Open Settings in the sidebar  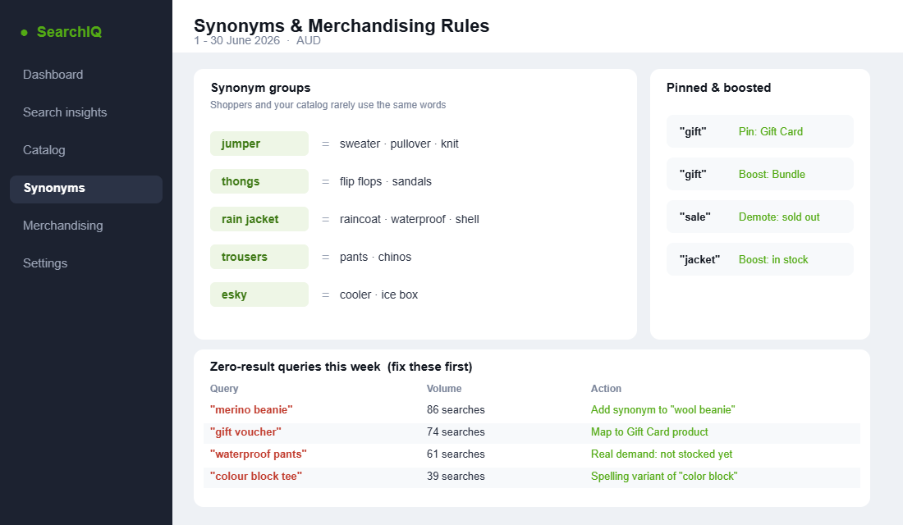tap(45, 263)
